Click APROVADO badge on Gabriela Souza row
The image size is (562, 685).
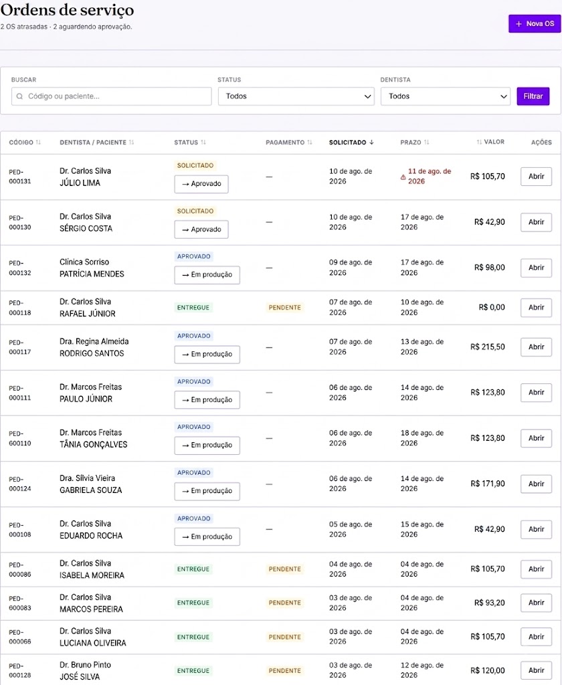pos(193,473)
